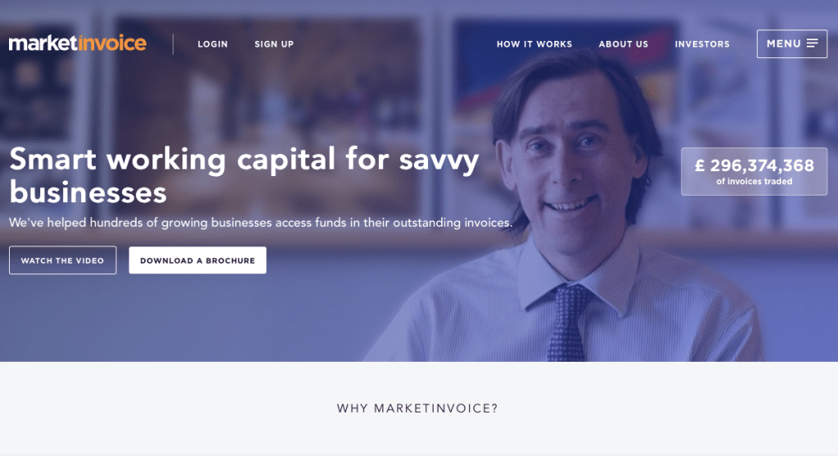This screenshot has width=838, height=456.
Task: Expand the MENU button
Action: tap(792, 44)
